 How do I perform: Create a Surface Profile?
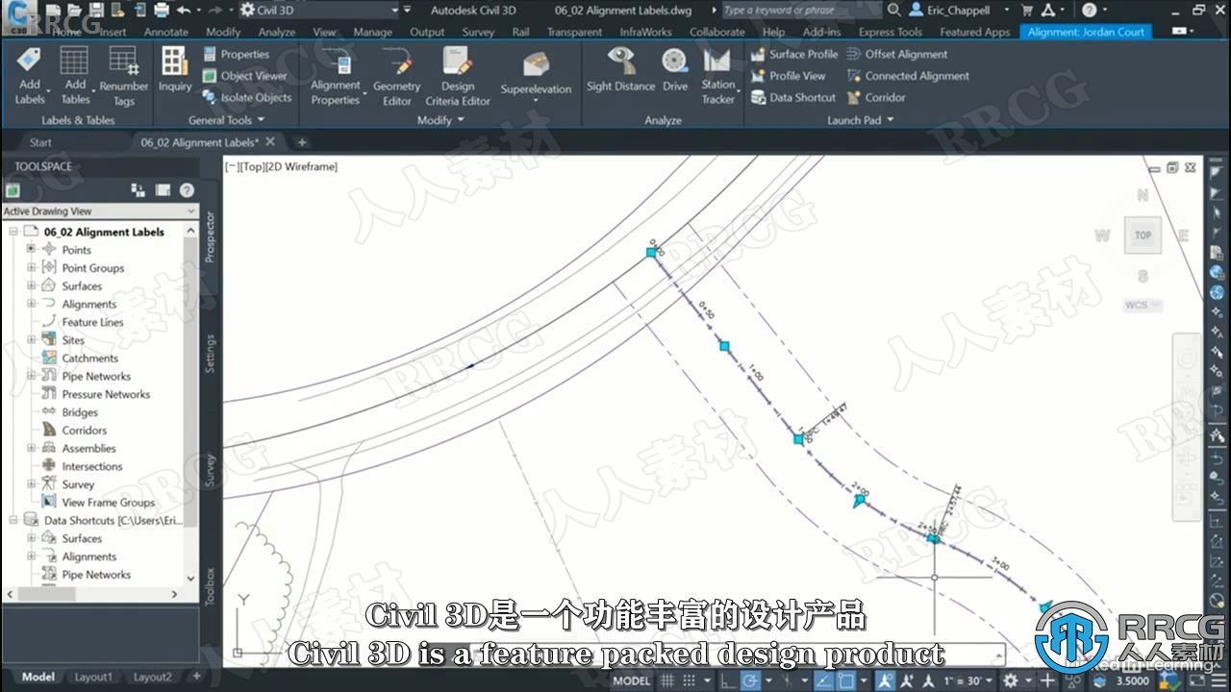point(794,54)
